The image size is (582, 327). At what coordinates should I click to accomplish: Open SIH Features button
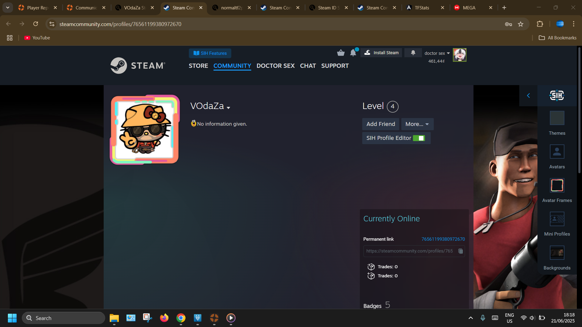click(x=210, y=53)
